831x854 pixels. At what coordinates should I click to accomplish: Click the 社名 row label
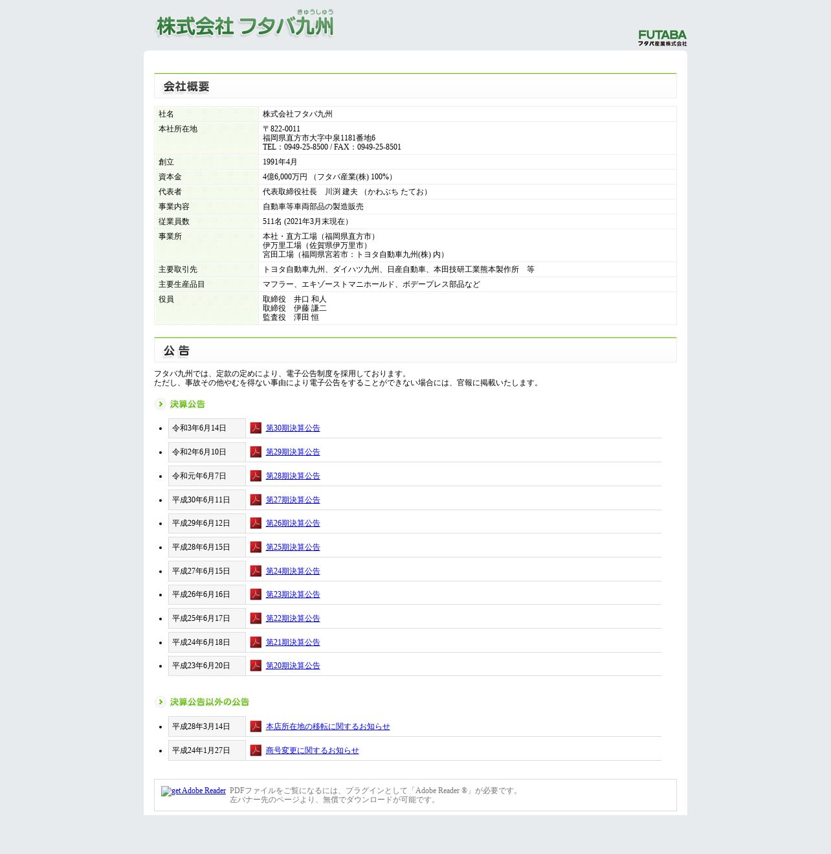[166, 114]
